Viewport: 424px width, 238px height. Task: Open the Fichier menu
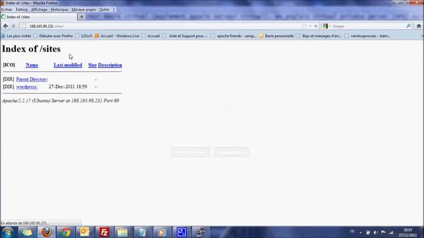[x=7, y=9]
